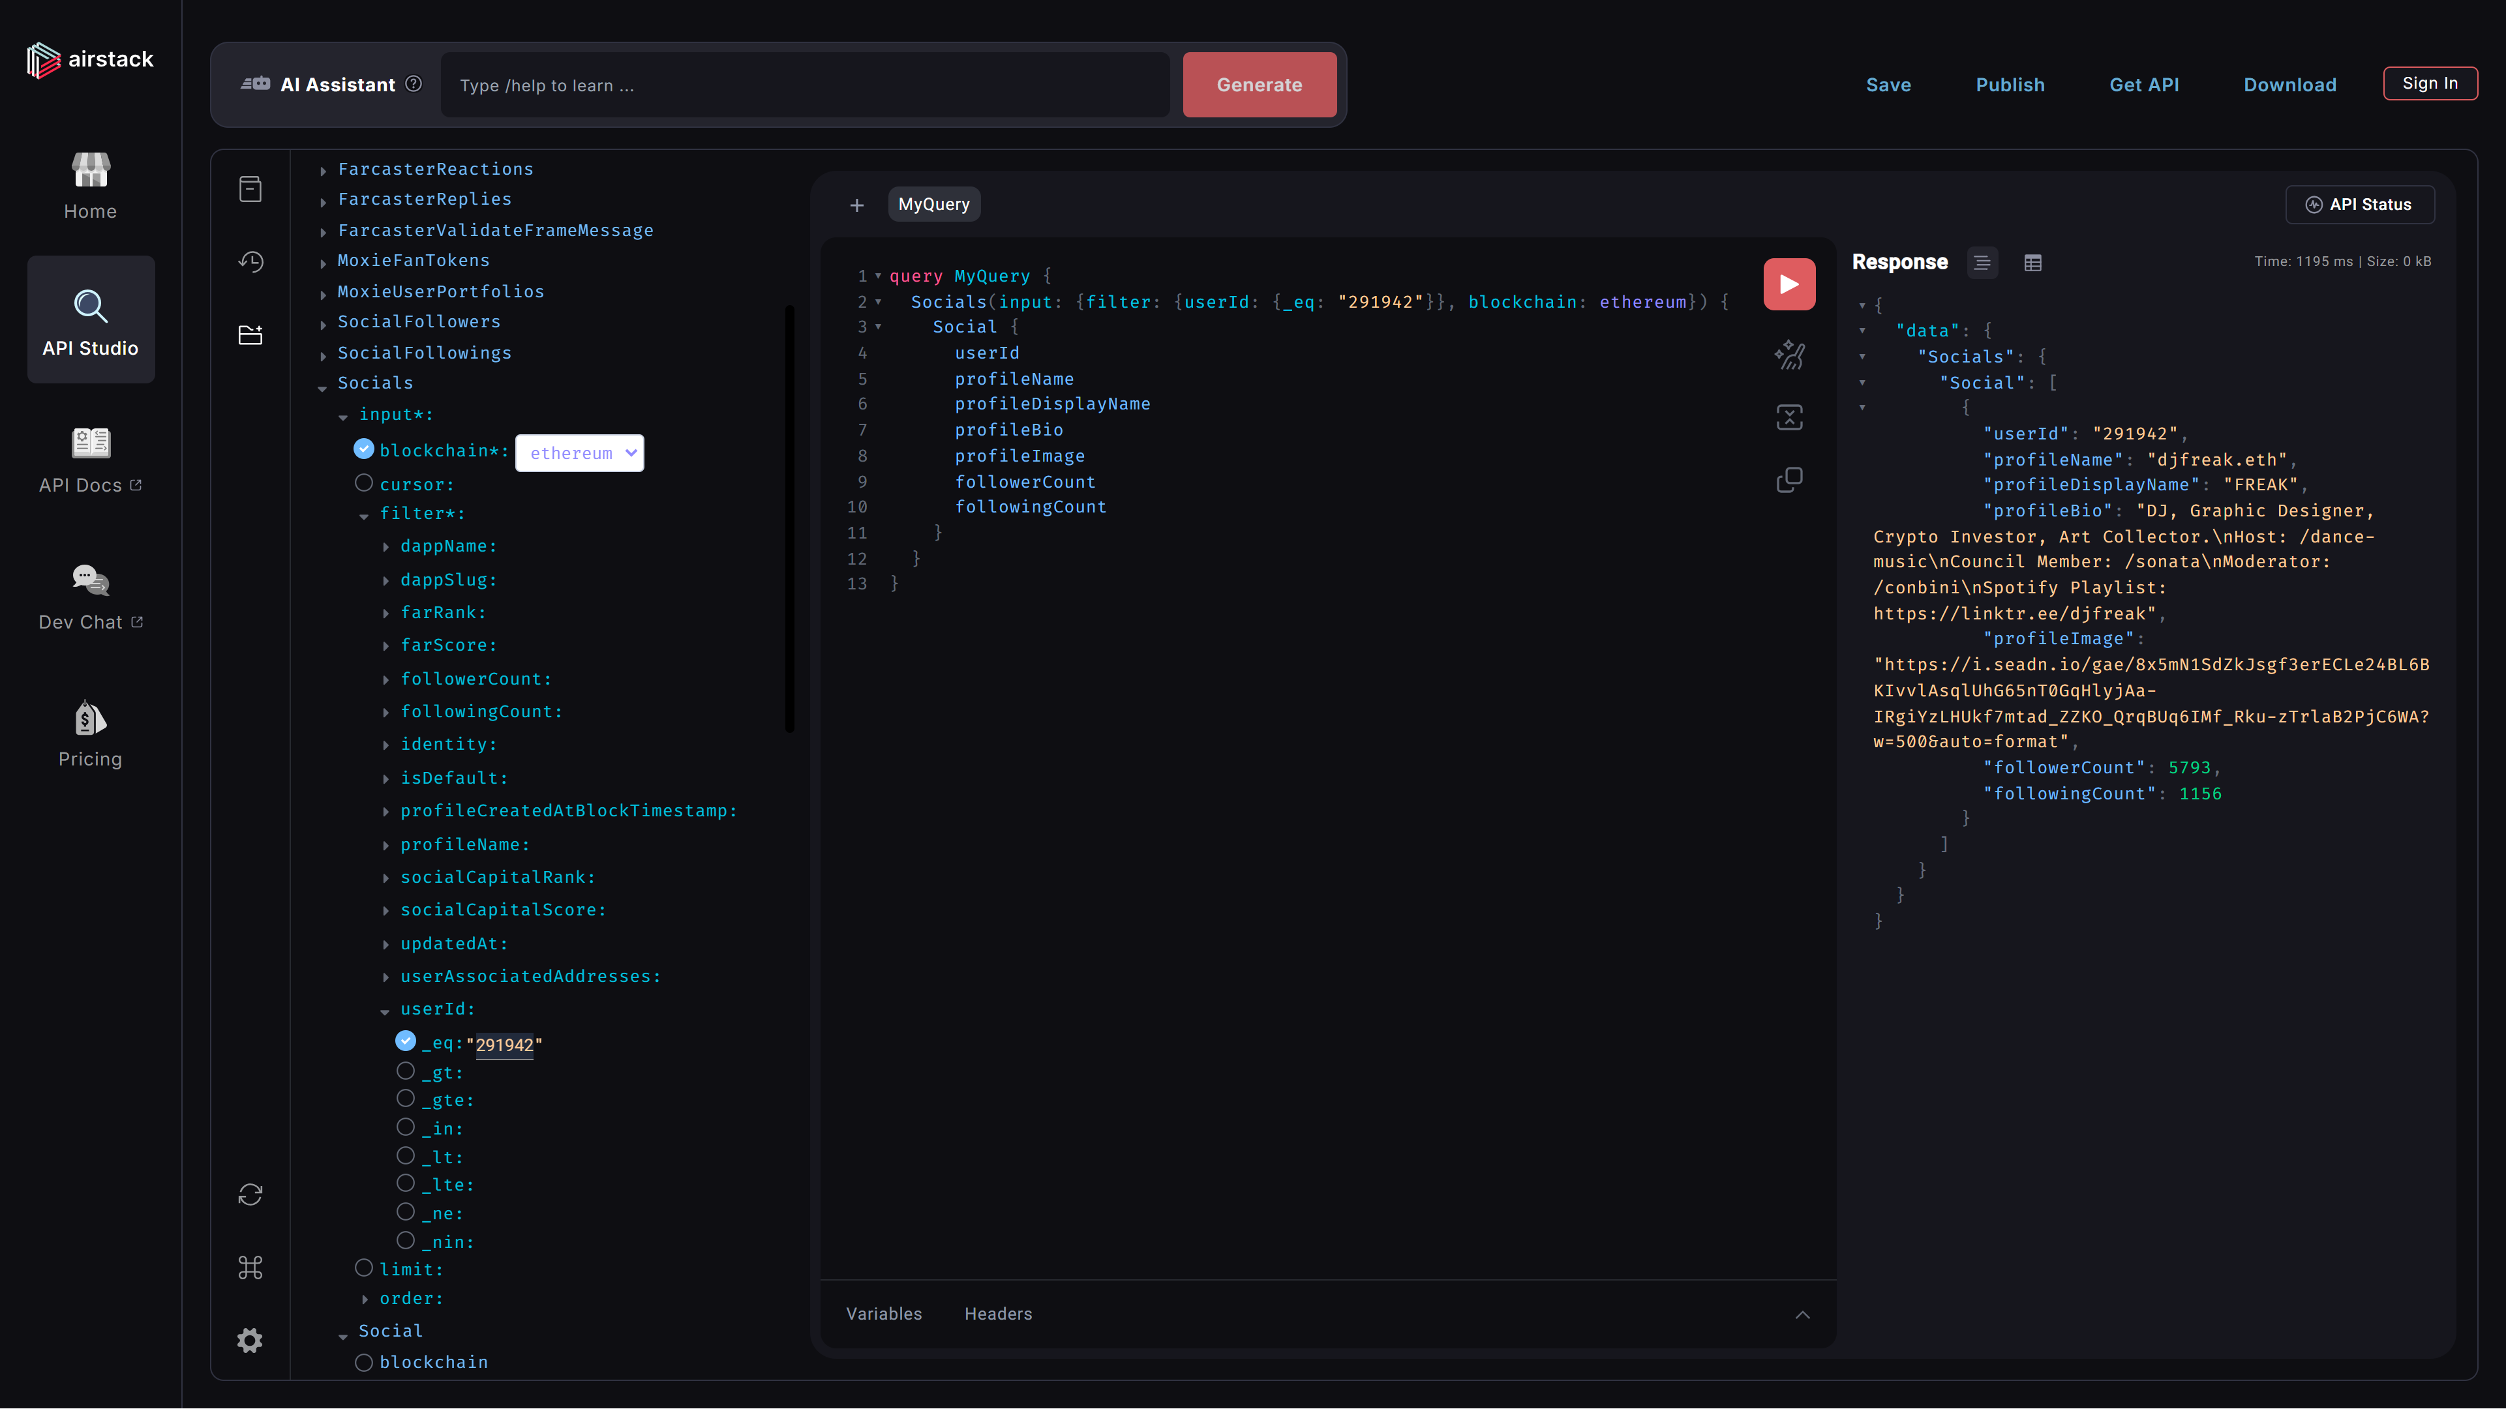Click Save in the top bar

point(1888,85)
